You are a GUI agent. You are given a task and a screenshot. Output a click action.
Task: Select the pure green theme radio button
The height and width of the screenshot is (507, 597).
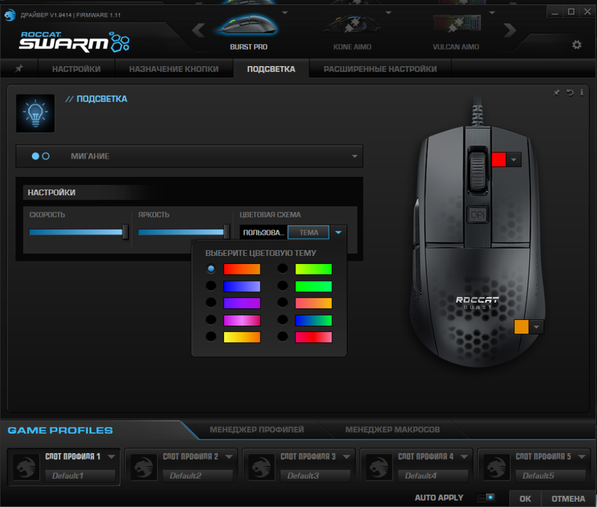[x=283, y=285]
